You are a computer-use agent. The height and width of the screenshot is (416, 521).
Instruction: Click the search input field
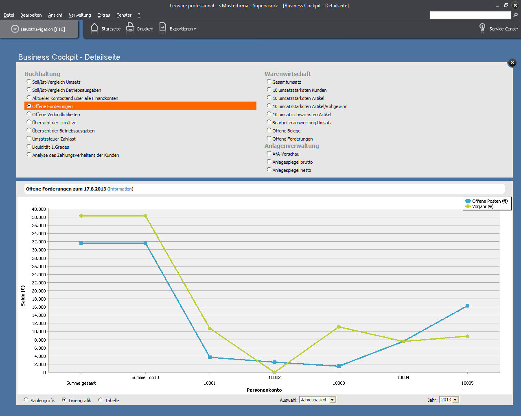470,15
